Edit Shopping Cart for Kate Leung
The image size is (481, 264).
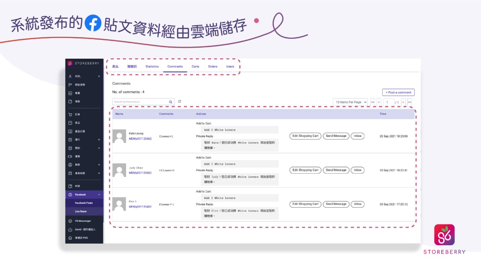(x=306, y=136)
